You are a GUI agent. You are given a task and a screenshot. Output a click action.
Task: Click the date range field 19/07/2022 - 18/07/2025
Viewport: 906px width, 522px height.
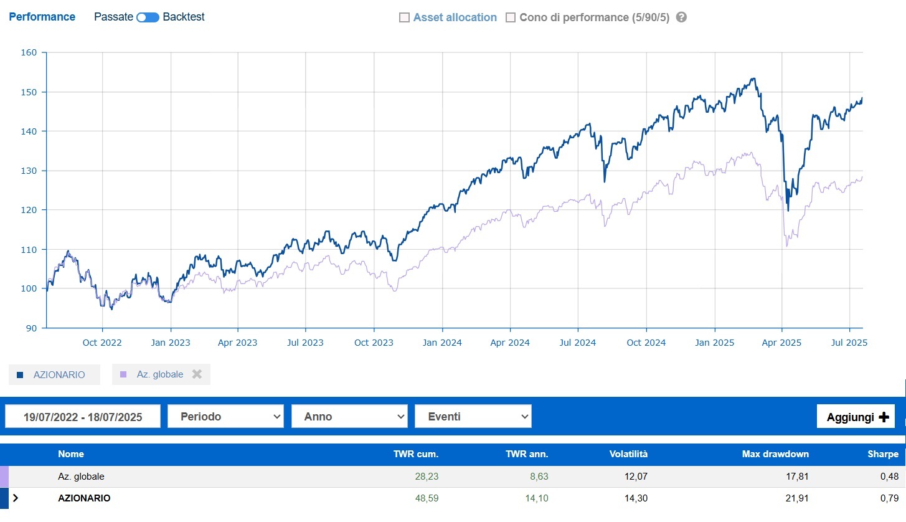coord(83,417)
